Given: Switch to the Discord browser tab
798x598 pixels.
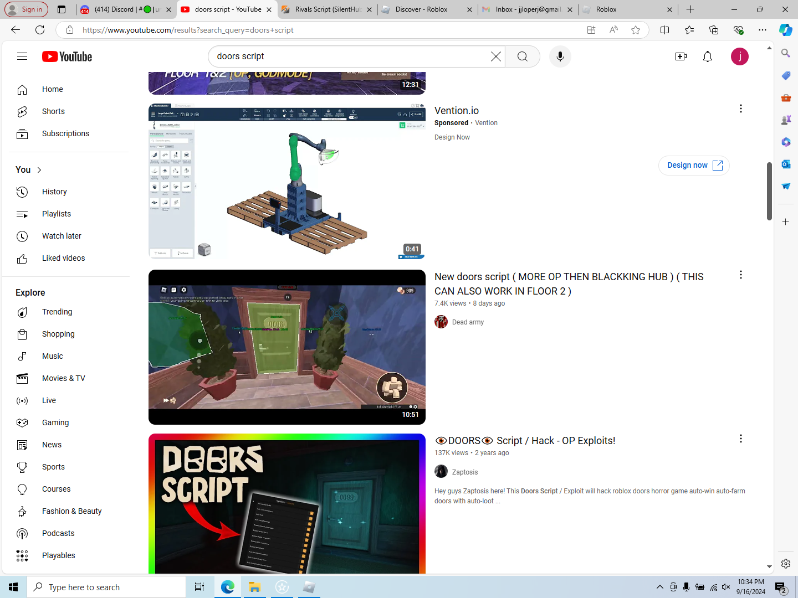Looking at the screenshot, I should (126, 9).
